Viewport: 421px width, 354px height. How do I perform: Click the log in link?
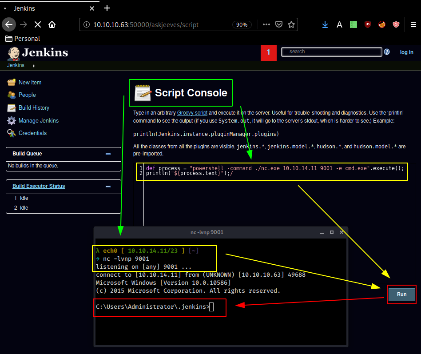[x=406, y=52]
